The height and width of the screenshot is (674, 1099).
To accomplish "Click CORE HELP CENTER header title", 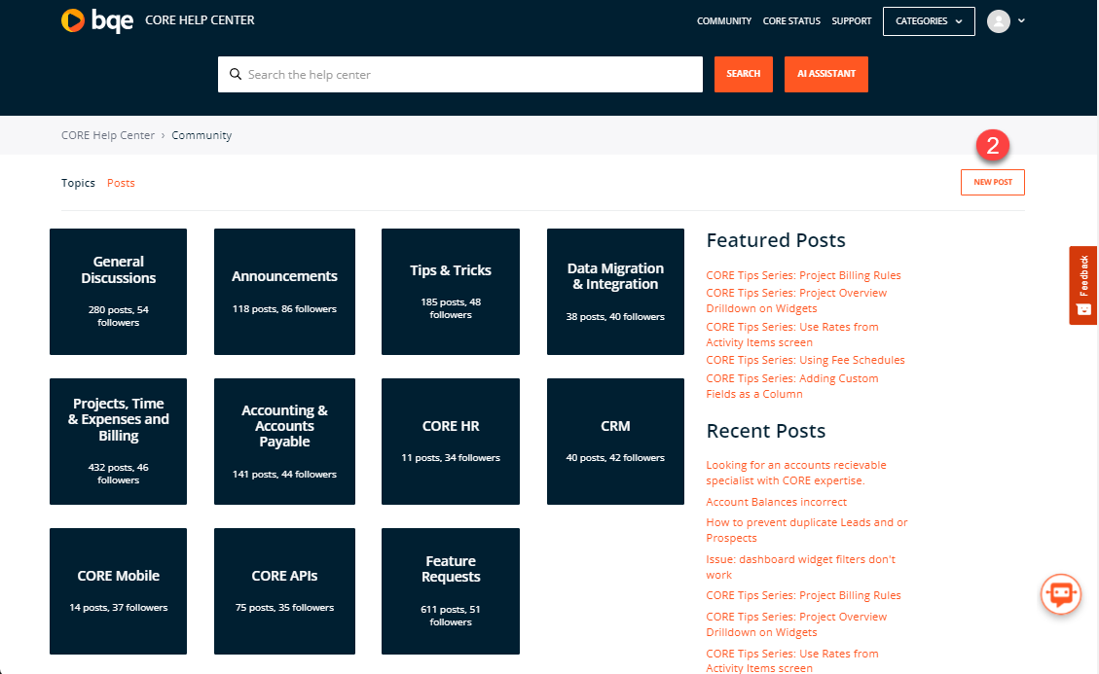I will pos(200,20).
